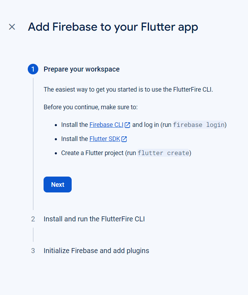
Task: Click the flutter create code snippet
Action: tap(163, 153)
